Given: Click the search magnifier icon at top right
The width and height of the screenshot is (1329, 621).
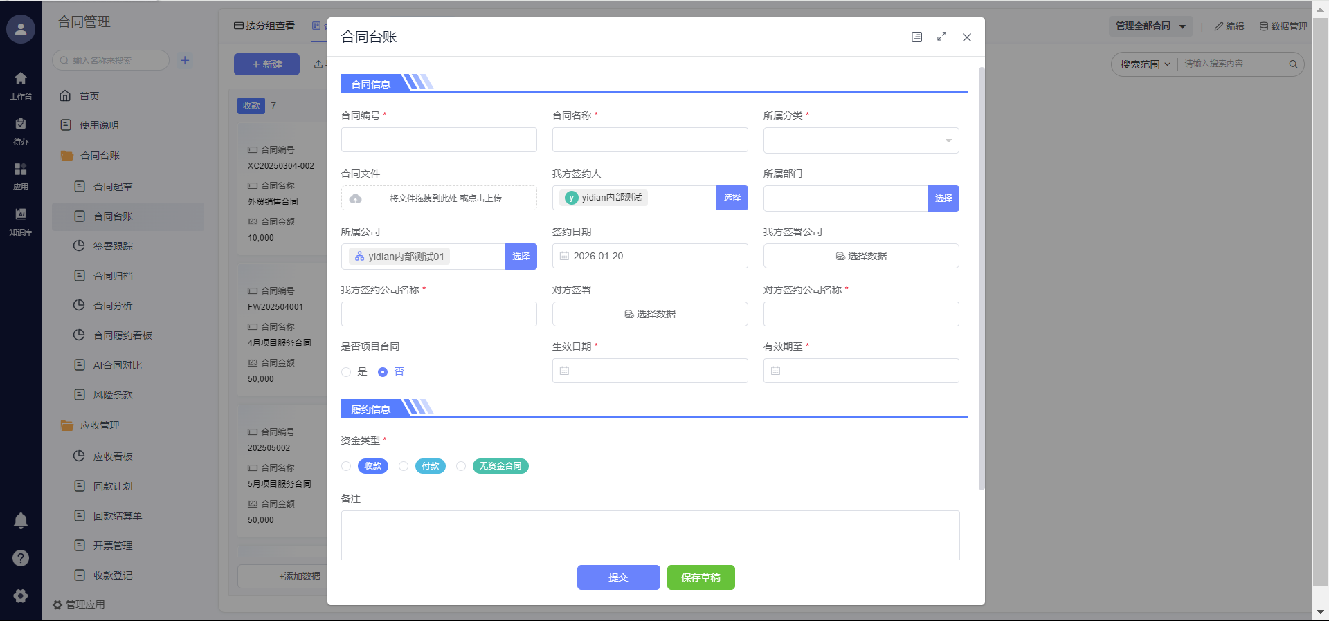Looking at the screenshot, I should [x=1292, y=64].
